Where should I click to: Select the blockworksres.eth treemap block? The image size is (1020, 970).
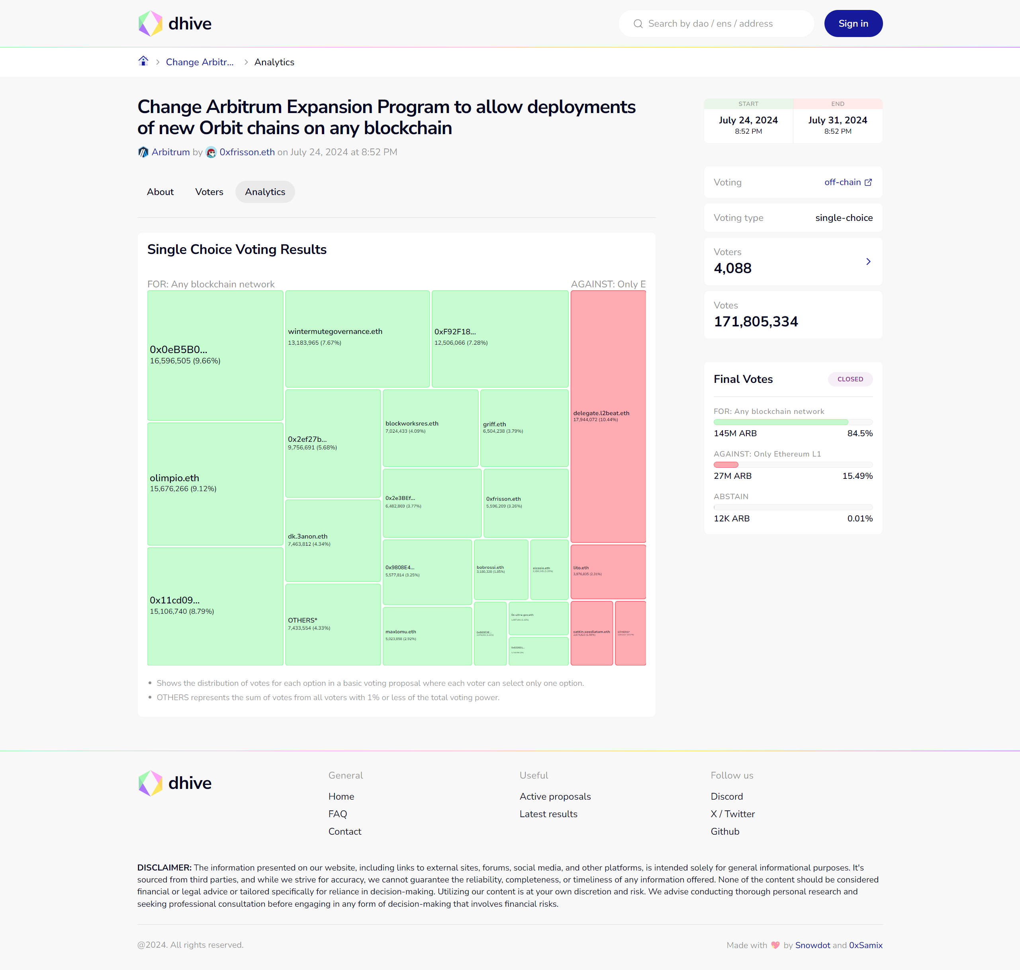tap(431, 428)
